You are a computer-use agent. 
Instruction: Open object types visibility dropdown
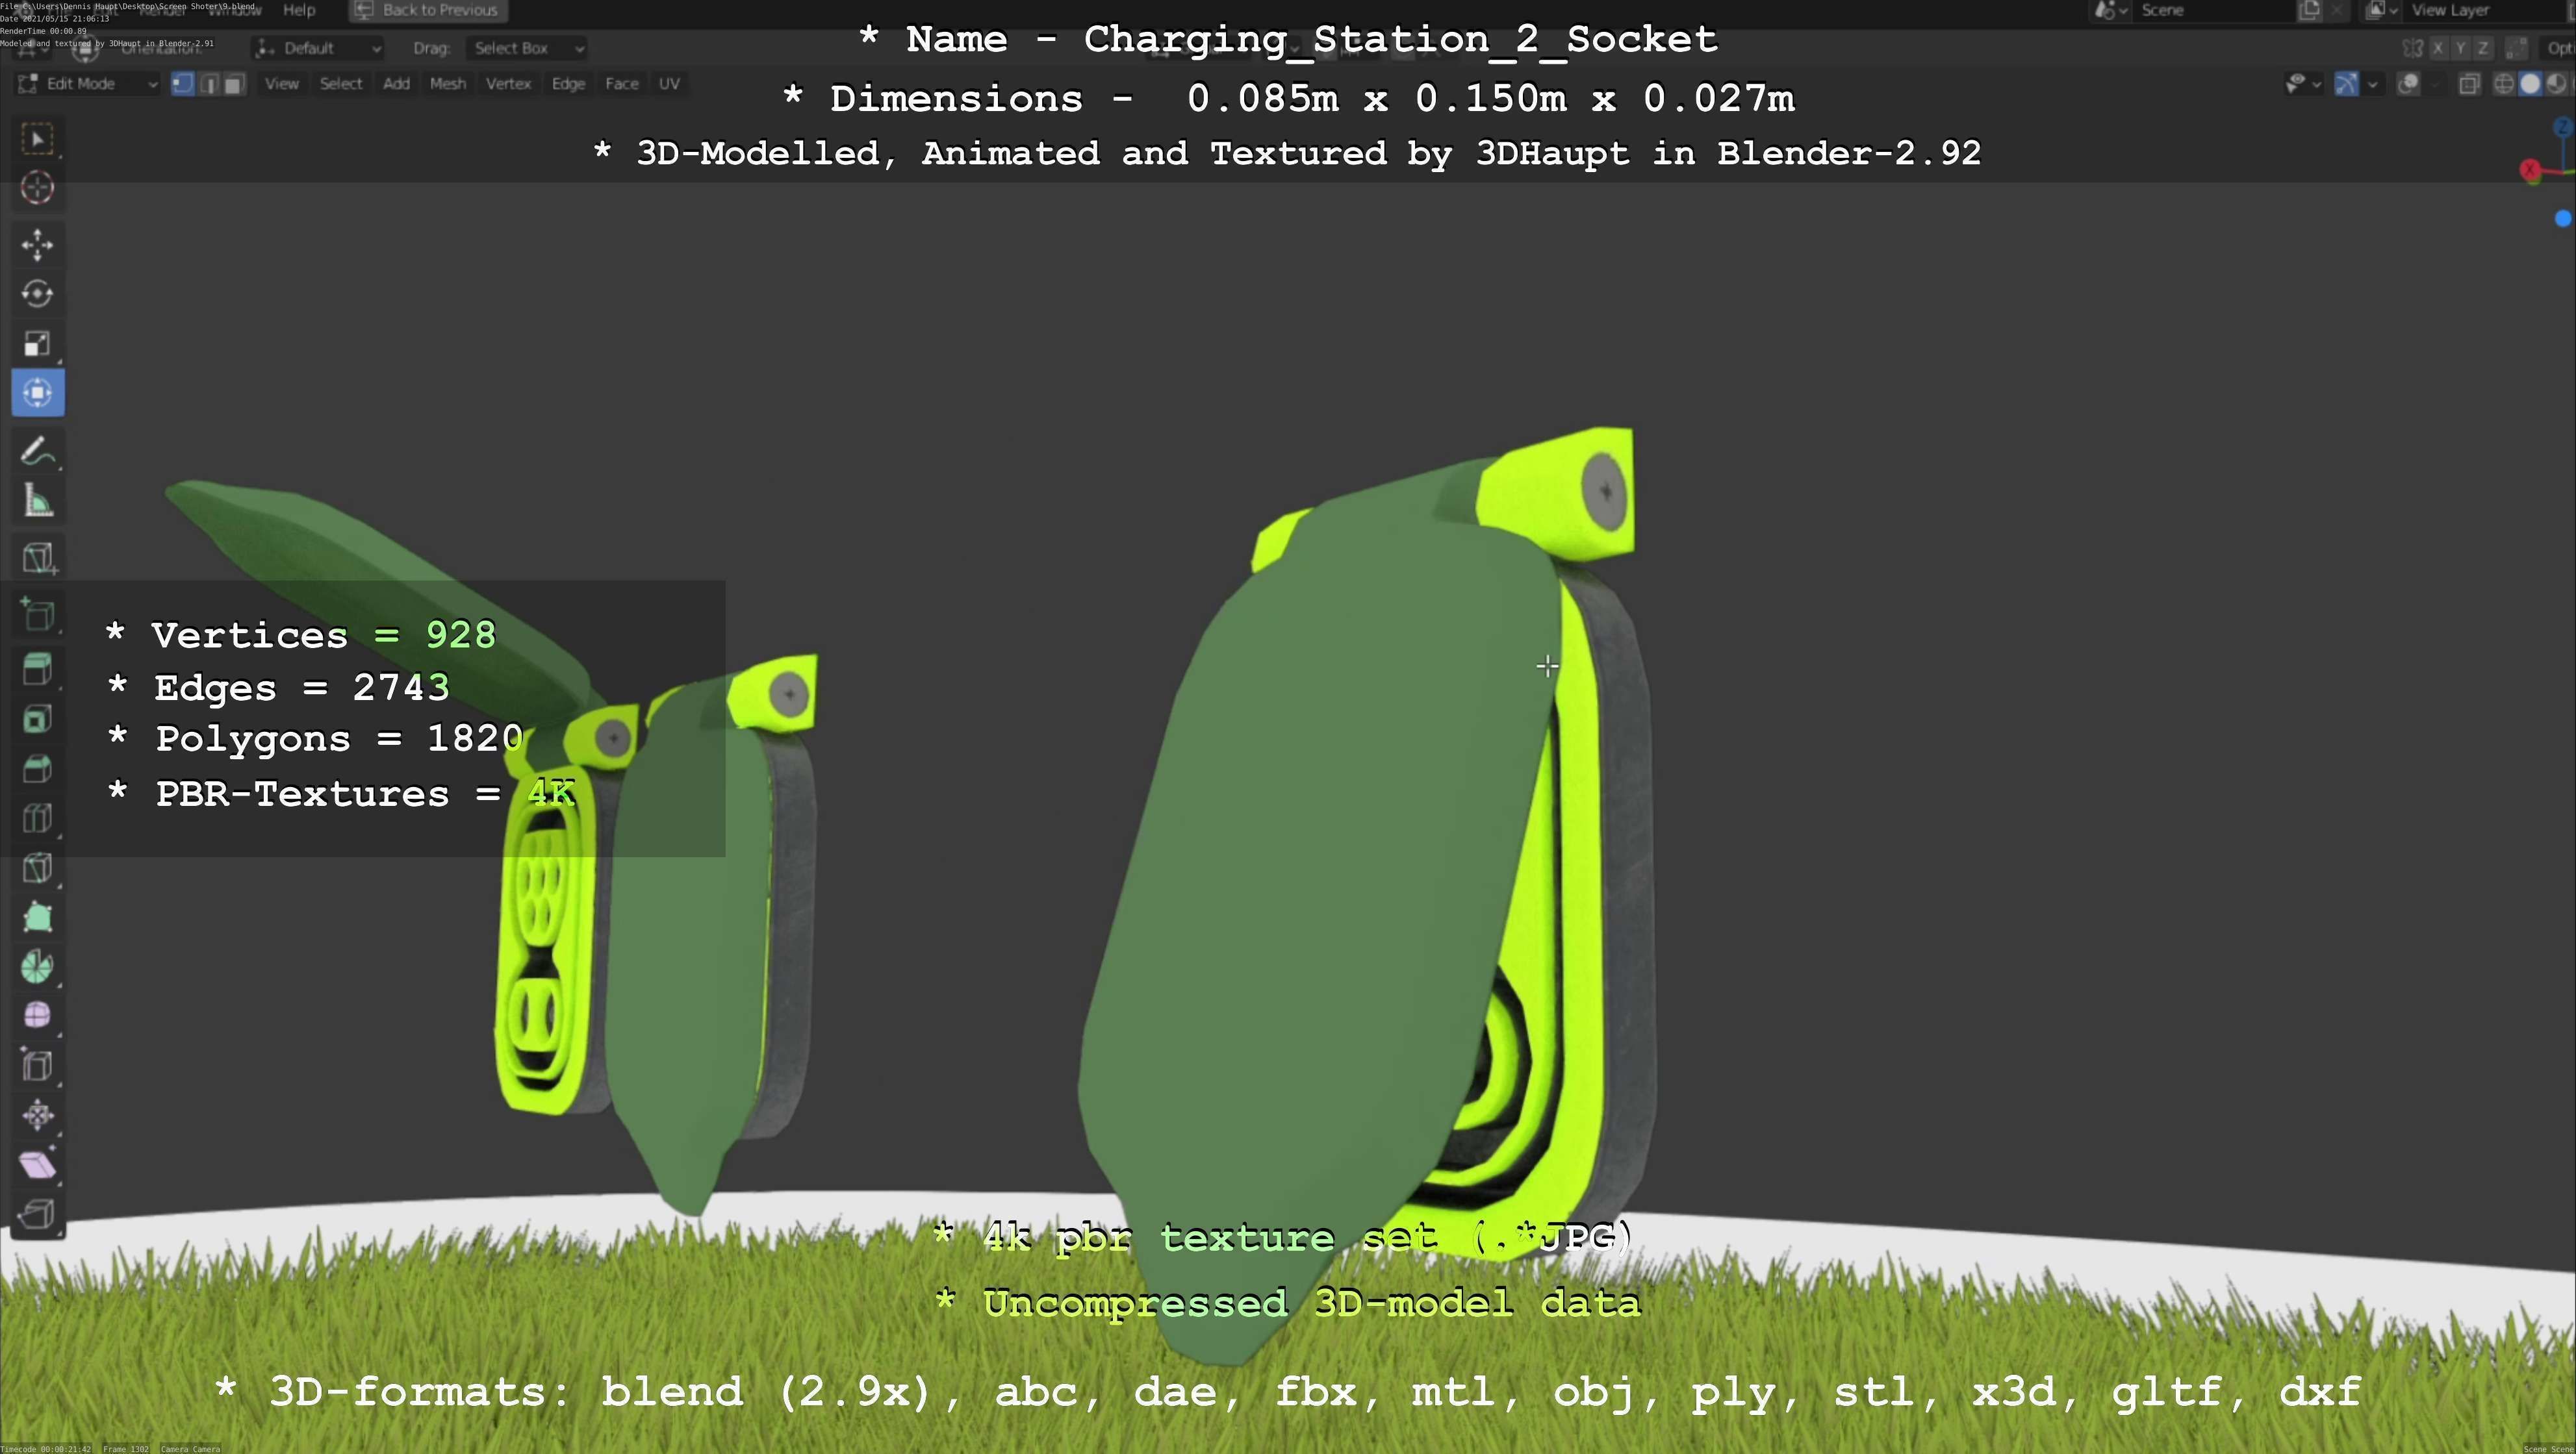coord(2303,84)
